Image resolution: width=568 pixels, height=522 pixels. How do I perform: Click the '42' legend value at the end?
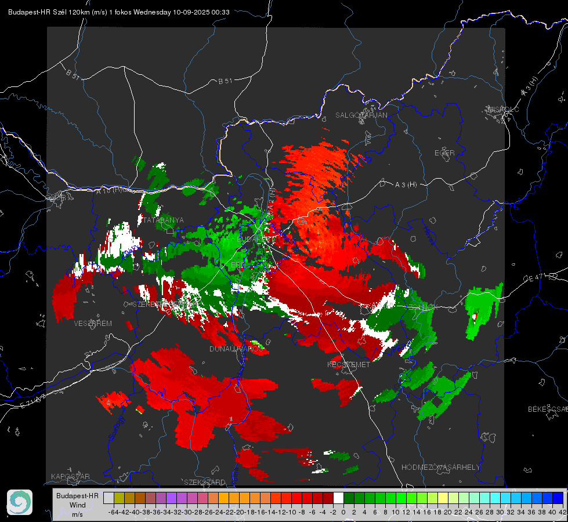pos(563,512)
